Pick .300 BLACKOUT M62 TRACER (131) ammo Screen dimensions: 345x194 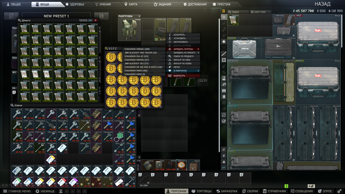point(144,53)
